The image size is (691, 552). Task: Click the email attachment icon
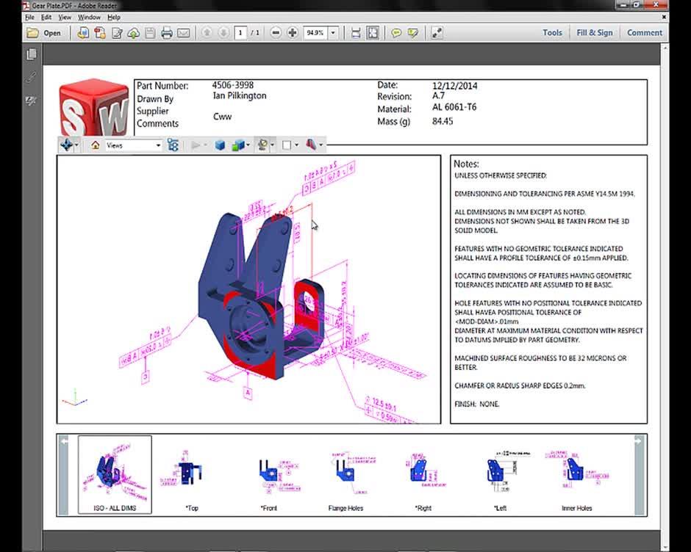[x=183, y=32]
